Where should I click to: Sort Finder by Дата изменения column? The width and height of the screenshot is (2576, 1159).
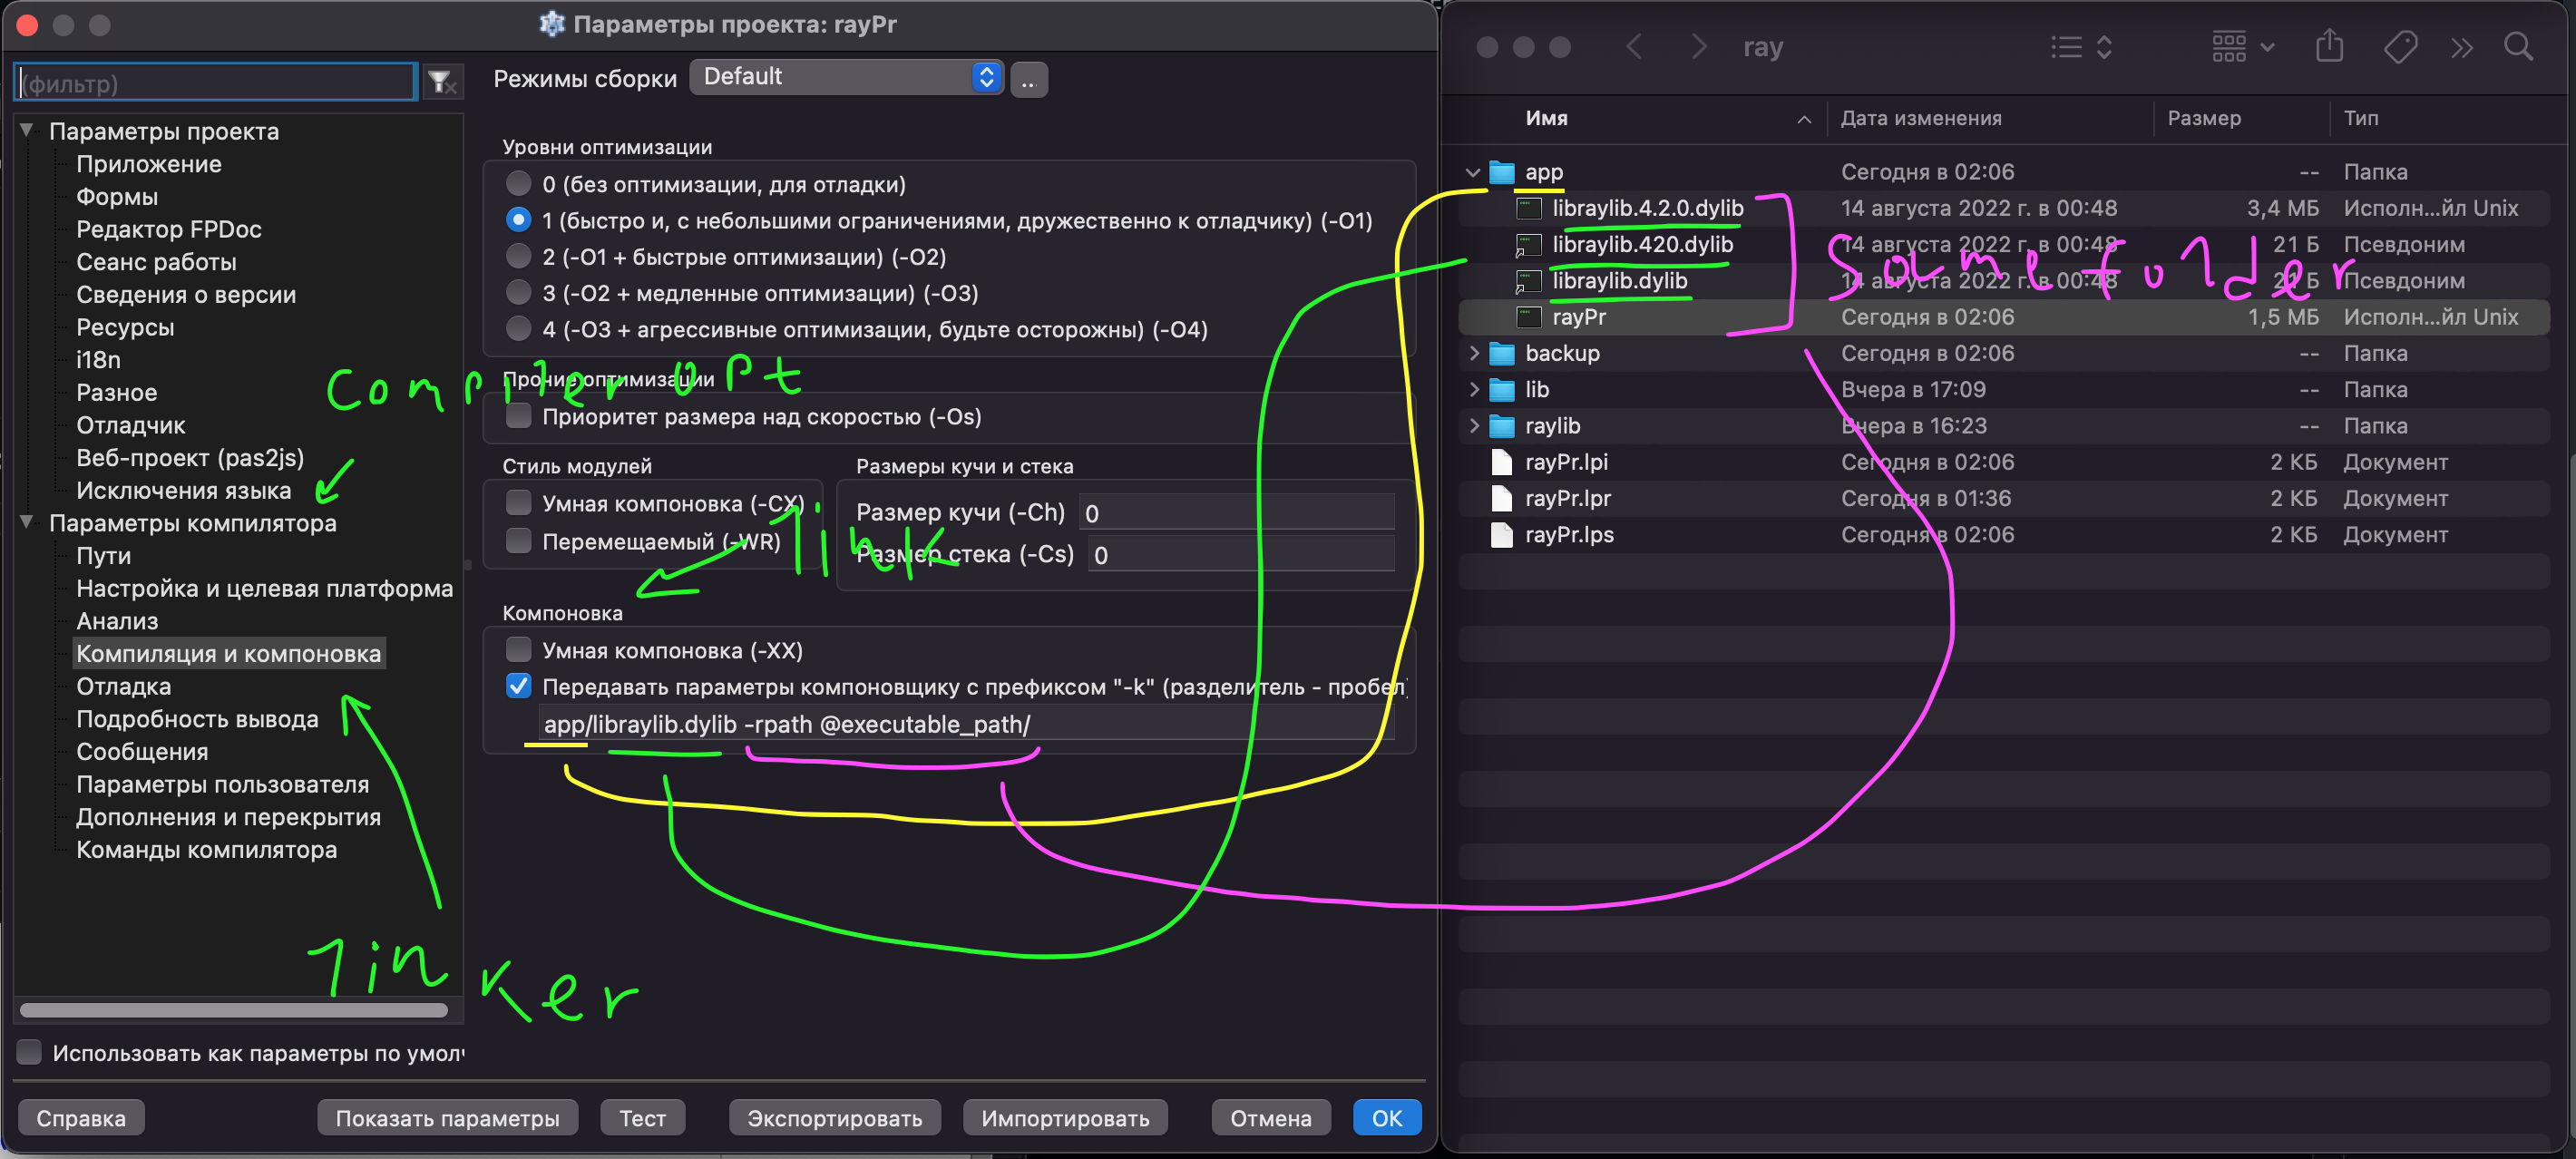click(1921, 118)
